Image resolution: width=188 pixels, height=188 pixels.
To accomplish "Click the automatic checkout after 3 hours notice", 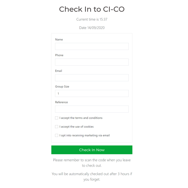I will [x=92, y=177].
